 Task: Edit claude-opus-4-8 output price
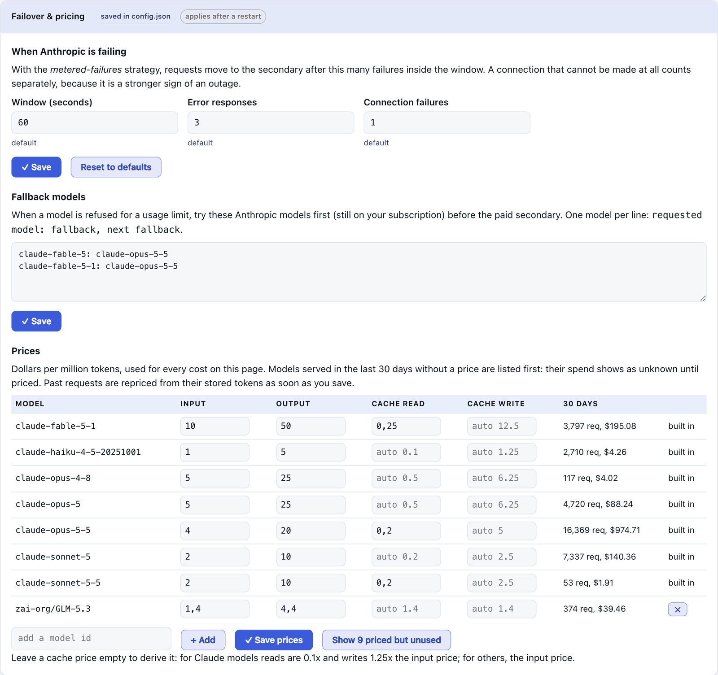click(311, 478)
